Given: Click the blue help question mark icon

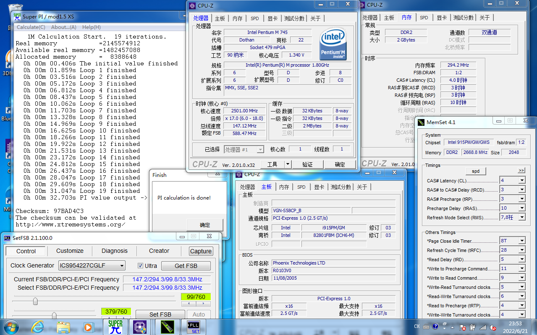Looking at the screenshot, I should point(435,327).
